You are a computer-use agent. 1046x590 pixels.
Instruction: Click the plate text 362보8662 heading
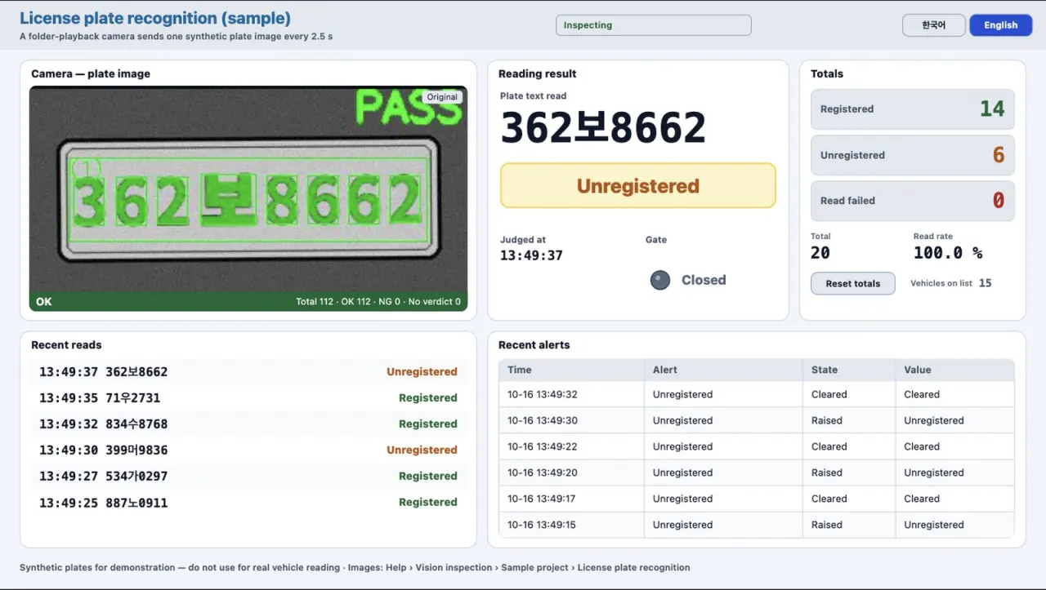tap(603, 128)
